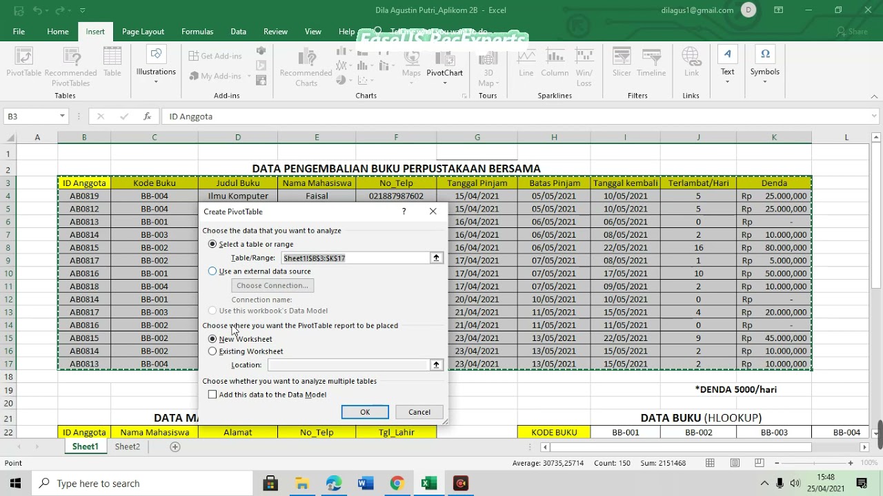Click the Ribbon Display Options icon
This screenshot has height=496, width=883.
[x=779, y=10]
